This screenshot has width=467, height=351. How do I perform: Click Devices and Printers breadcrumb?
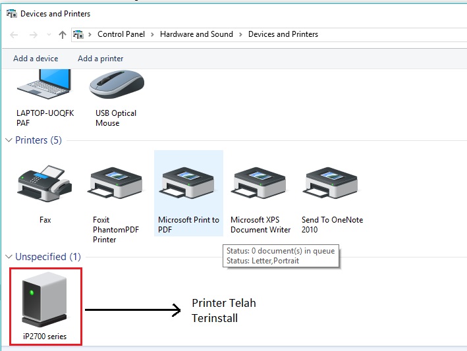coord(283,34)
